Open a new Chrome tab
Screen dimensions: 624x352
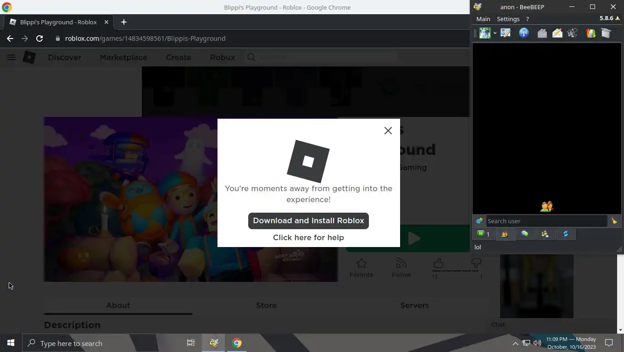123,22
